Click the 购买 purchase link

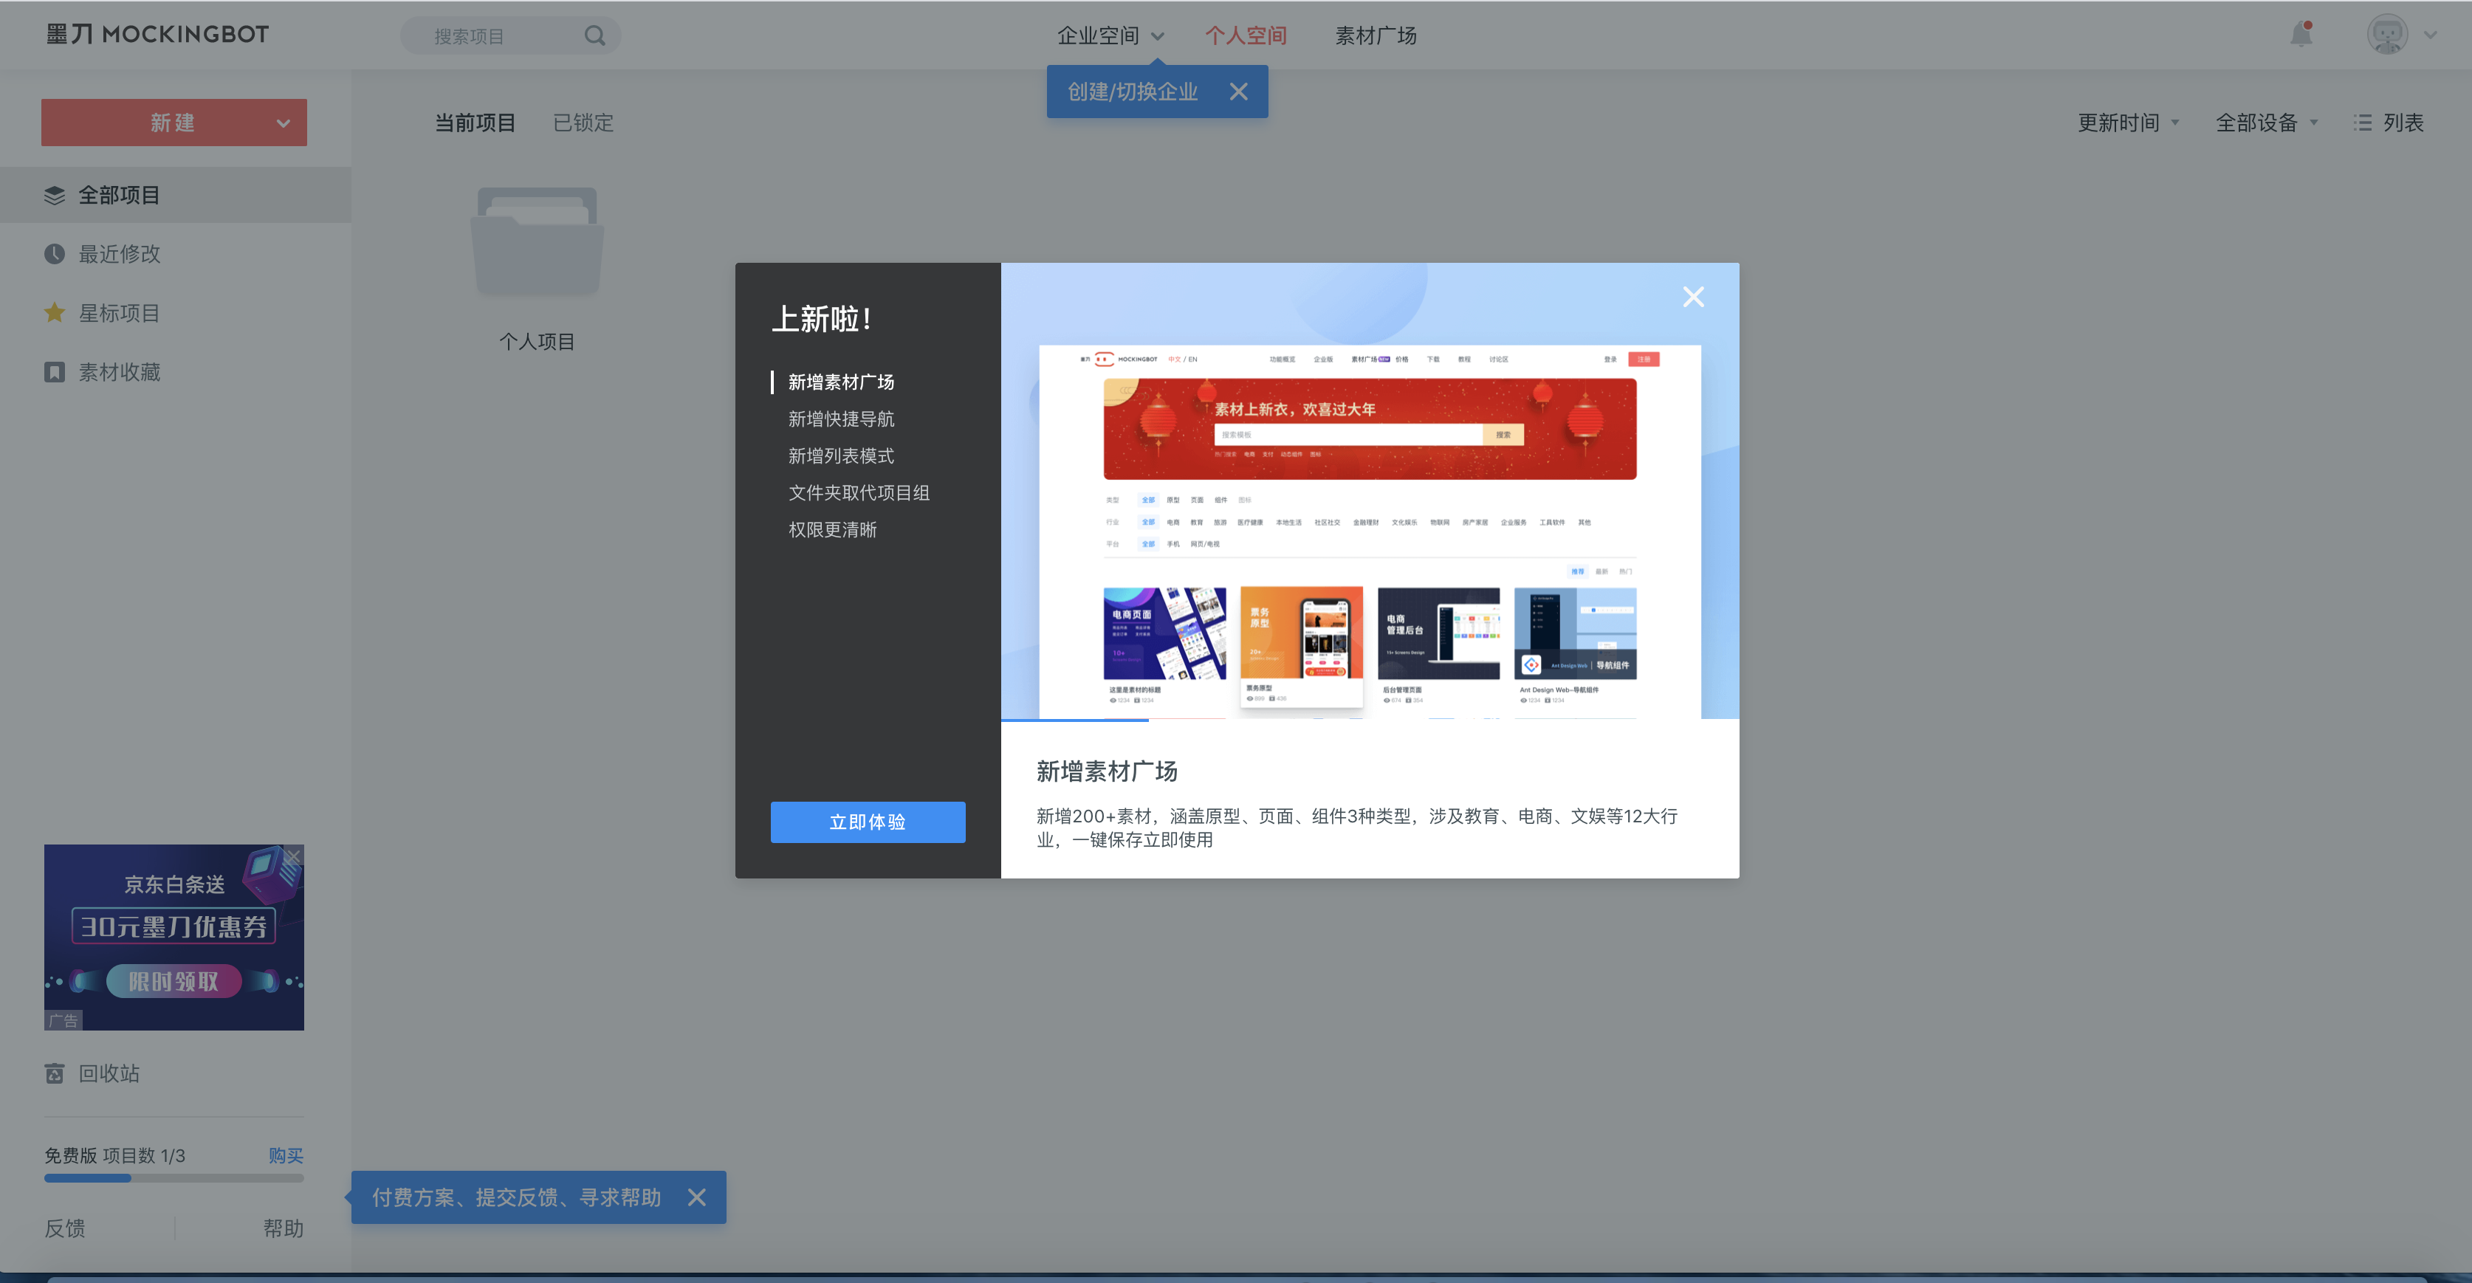pyautogui.click(x=285, y=1155)
